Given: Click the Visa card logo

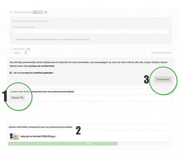Looking at the screenshot, I should pos(35,12).
